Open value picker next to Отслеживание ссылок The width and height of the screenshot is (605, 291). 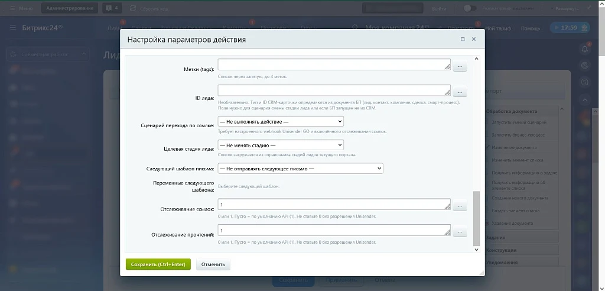pos(460,206)
